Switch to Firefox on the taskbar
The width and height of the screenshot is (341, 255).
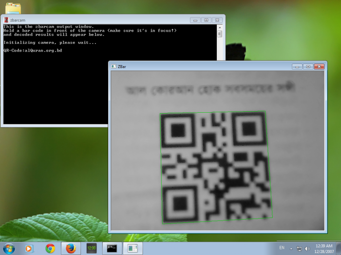(71, 249)
